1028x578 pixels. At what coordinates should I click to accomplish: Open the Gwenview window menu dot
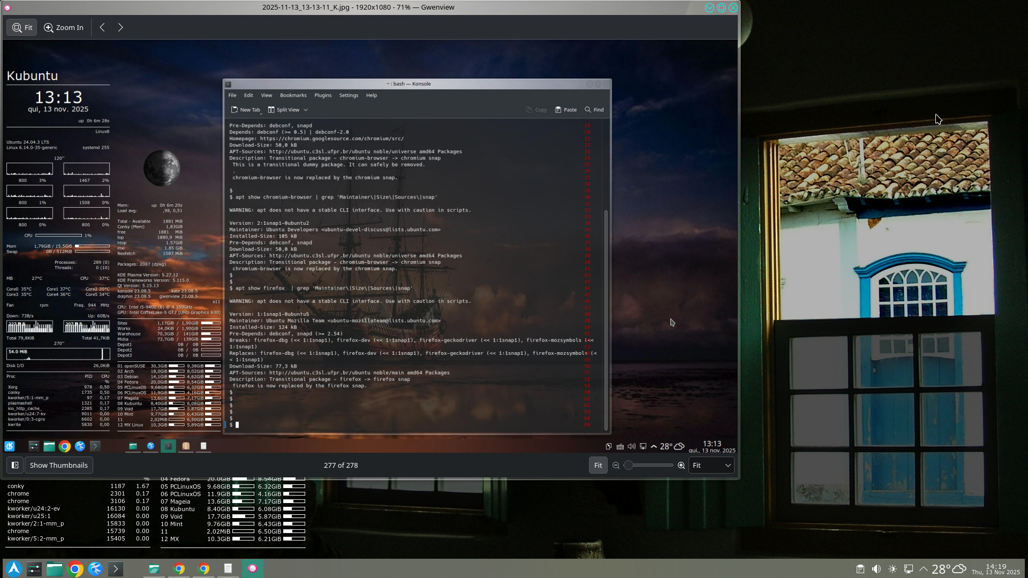click(x=7, y=7)
